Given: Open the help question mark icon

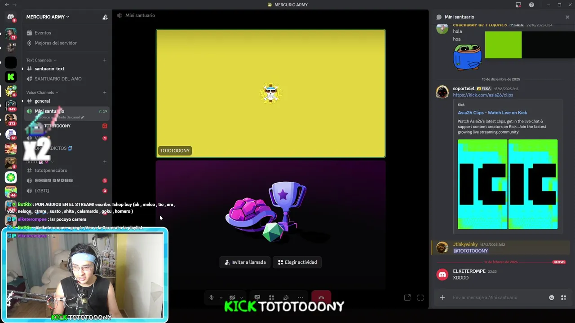Looking at the screenshot, I should tap(531, 5).
